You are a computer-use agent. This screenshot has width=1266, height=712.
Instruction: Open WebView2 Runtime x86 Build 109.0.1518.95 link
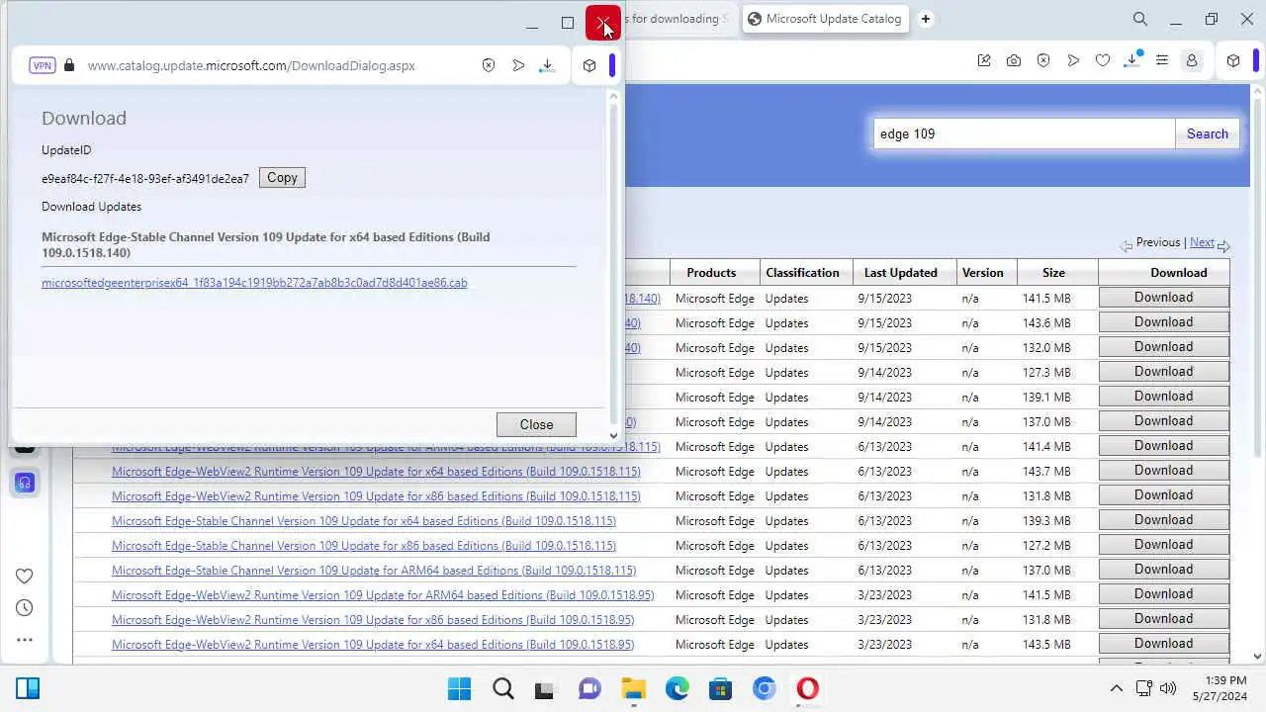[x=373, y=620]
